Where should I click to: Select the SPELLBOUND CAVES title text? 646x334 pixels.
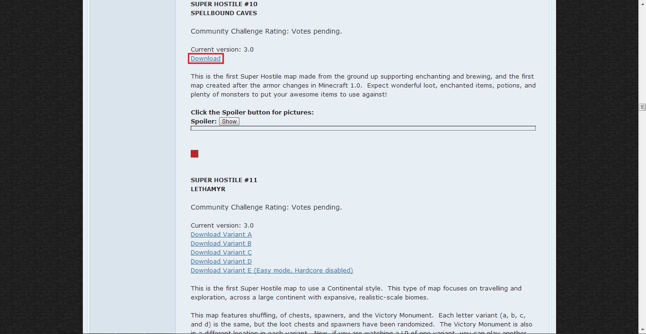point(224,13)
